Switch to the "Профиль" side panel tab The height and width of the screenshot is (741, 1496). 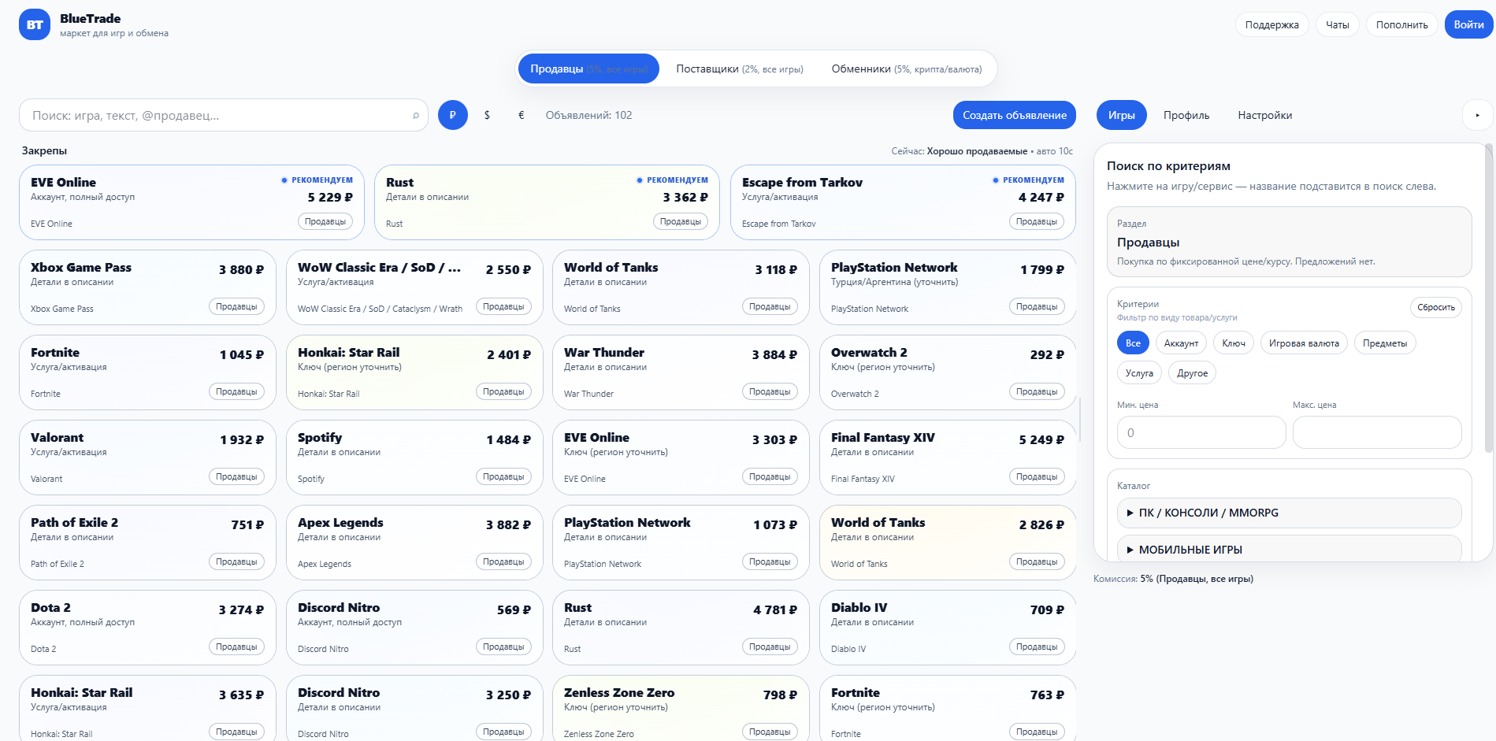click(x=1186, y=115)
